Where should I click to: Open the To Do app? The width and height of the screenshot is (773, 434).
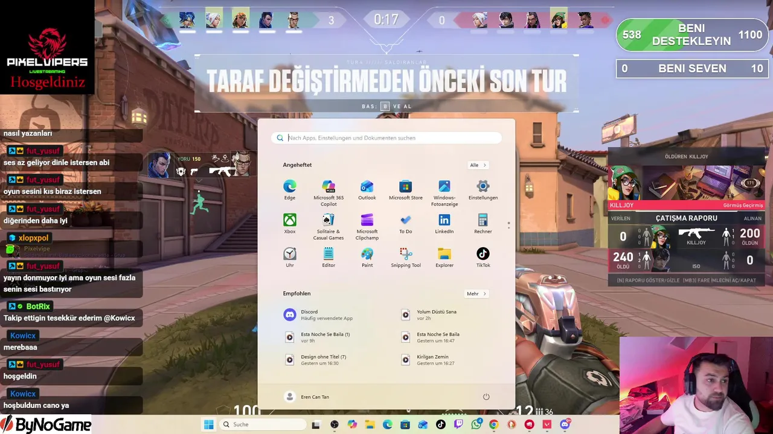point(406,224)
